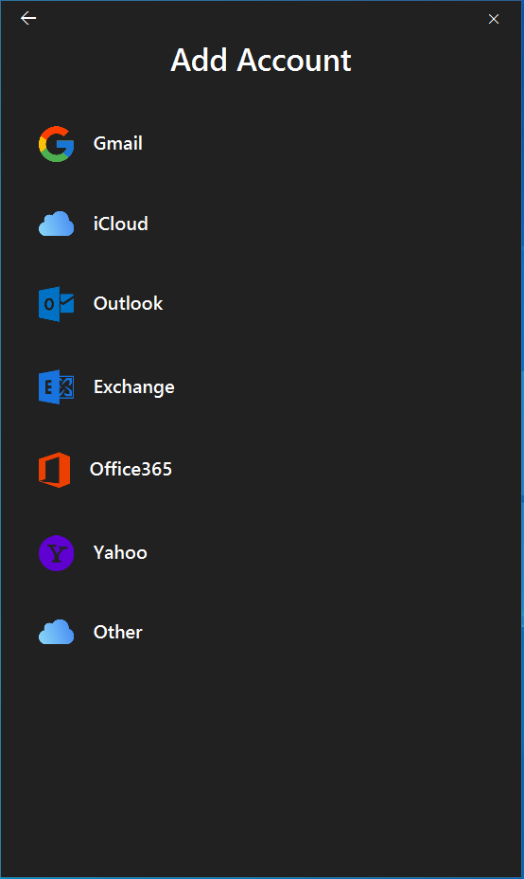Choose the Other account label
524x879 pixels.
(x=117, y=633)
